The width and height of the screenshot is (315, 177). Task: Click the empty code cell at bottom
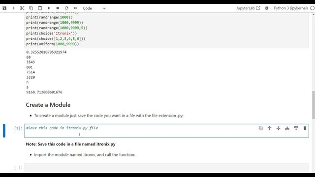[166, 167]
